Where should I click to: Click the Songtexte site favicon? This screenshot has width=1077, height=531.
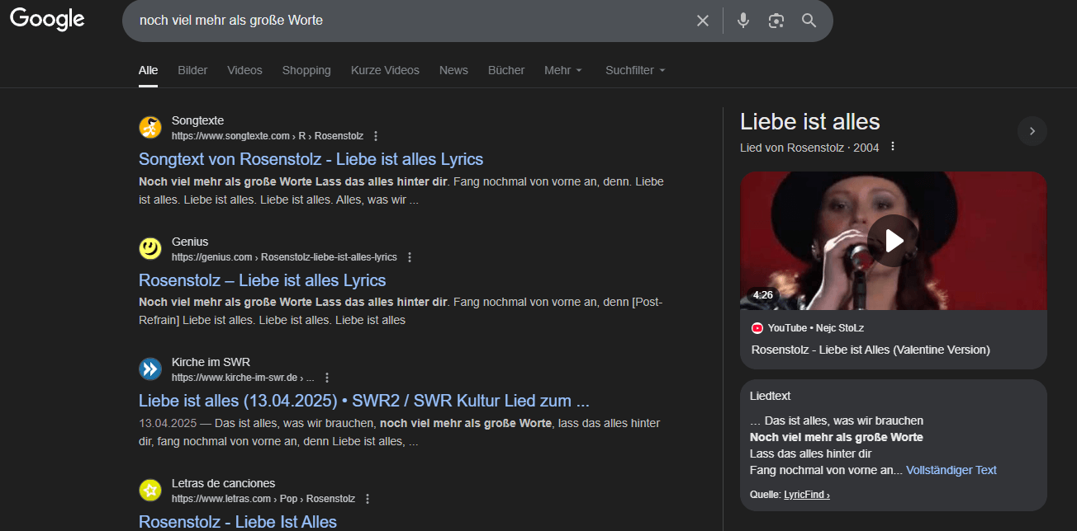coord(150,127)
